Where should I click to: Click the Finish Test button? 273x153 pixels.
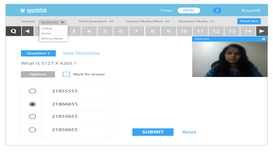pyautogui.click(x=249, y=21)
